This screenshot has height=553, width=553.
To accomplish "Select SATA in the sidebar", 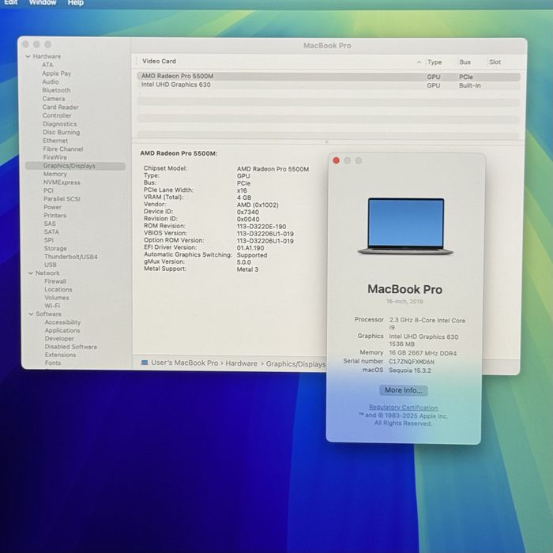I will (51, 232).
